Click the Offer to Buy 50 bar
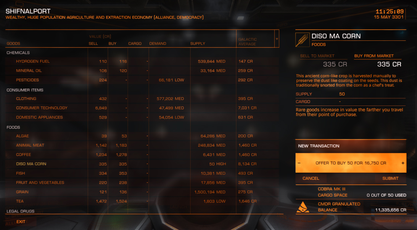The width and height of the screenshot is (417, 230). point(351,163)
